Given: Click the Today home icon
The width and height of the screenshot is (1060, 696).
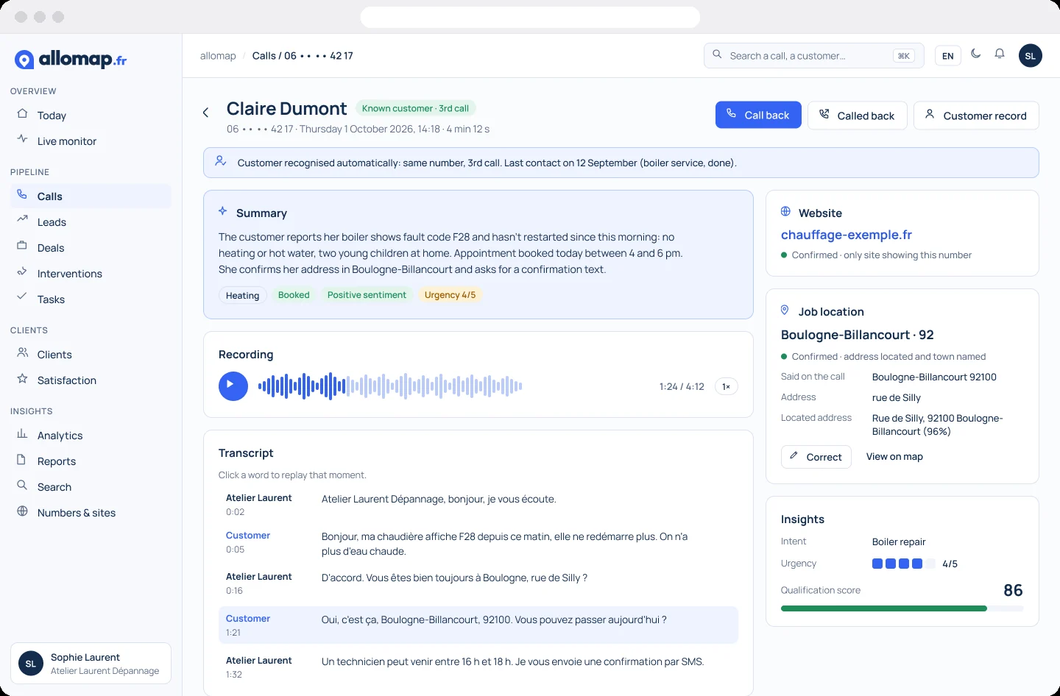Looking at the screenshot, I should (x=22, y=114).
